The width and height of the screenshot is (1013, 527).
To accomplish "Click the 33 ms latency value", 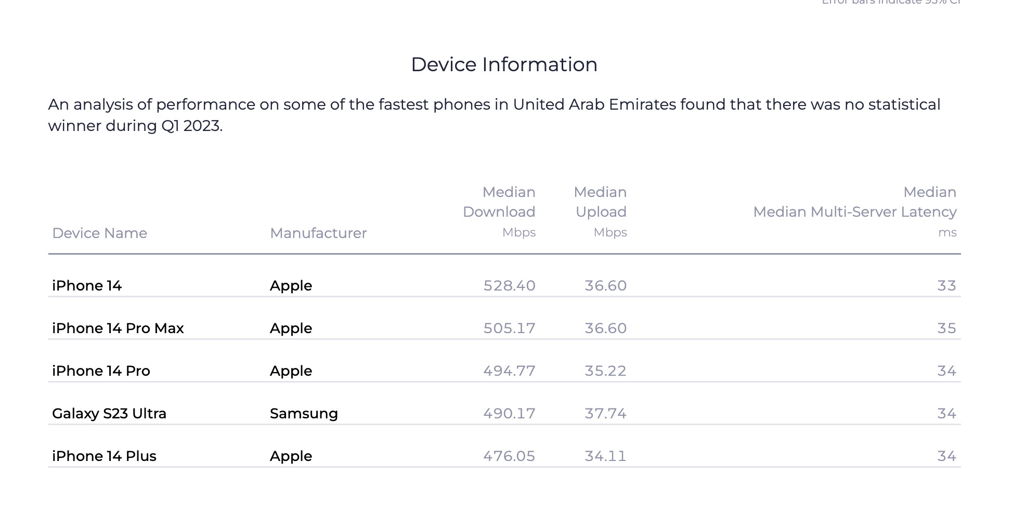I will tap(946, 285).
